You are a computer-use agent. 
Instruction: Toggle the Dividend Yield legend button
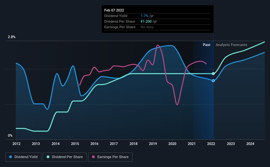[x=23, y=157]
